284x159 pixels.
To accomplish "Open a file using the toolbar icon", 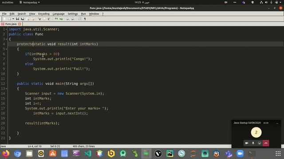I will click(x=9, y=19).
